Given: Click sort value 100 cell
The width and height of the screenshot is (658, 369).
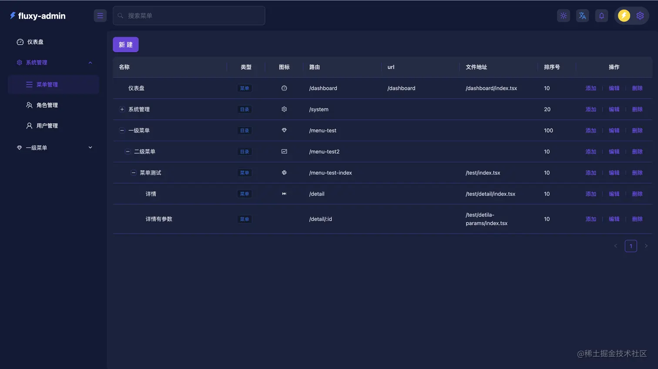Looking at the screenshot, I should 548,131.
